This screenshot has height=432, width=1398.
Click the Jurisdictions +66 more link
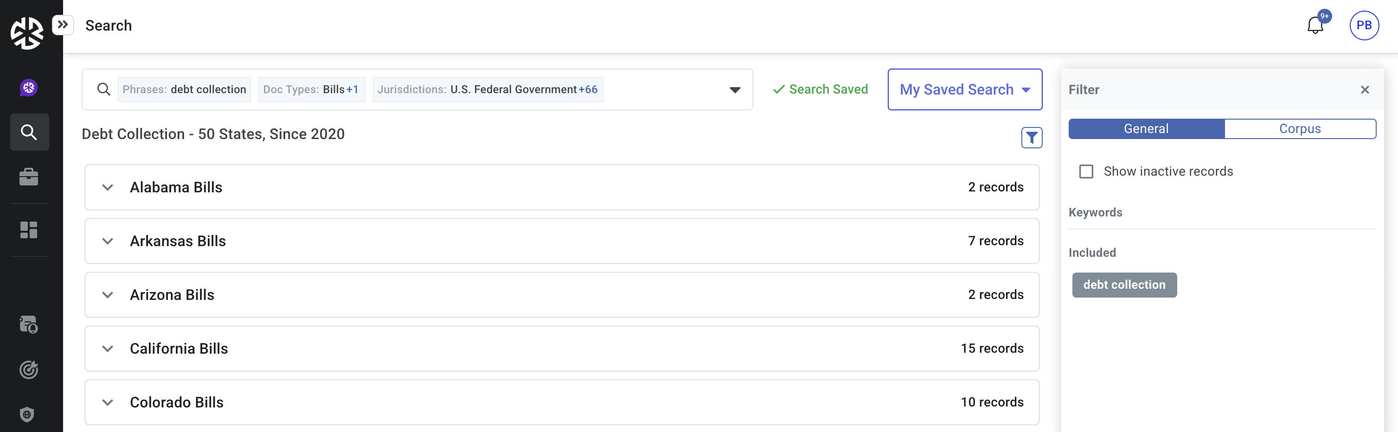tap(588, 89)
